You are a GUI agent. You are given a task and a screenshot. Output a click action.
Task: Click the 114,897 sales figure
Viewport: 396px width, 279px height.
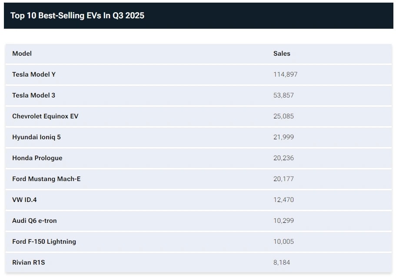tap(285, 74)
